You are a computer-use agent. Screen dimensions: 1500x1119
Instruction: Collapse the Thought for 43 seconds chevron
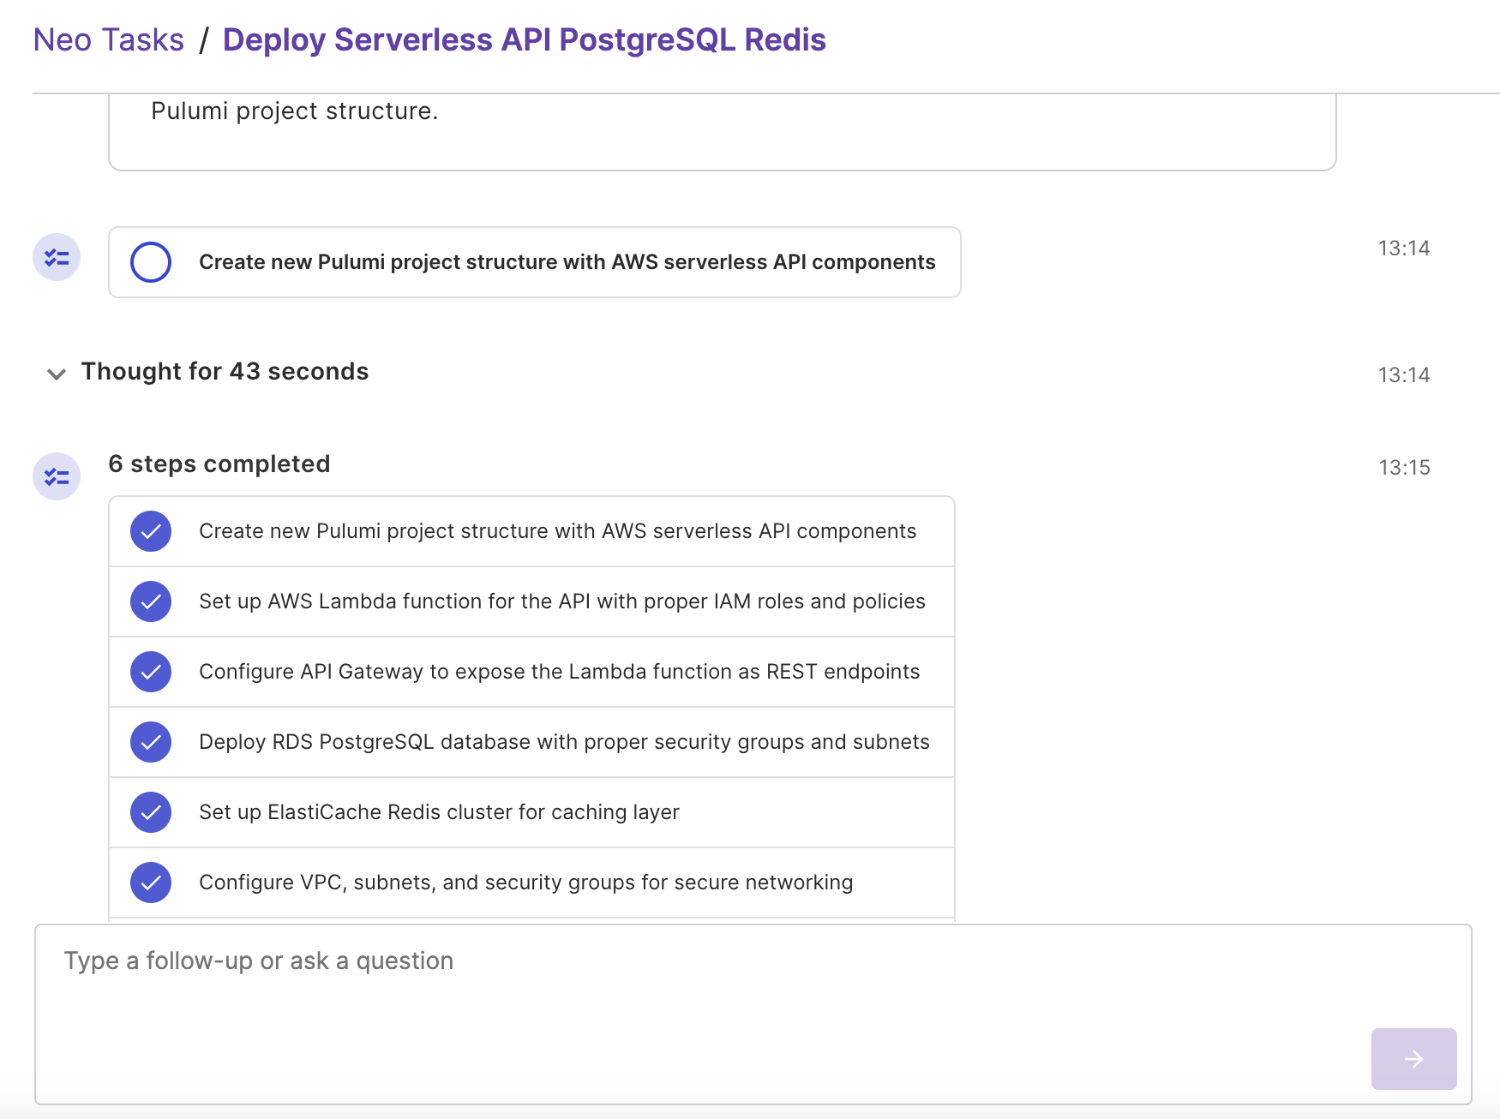pos(57,374)
